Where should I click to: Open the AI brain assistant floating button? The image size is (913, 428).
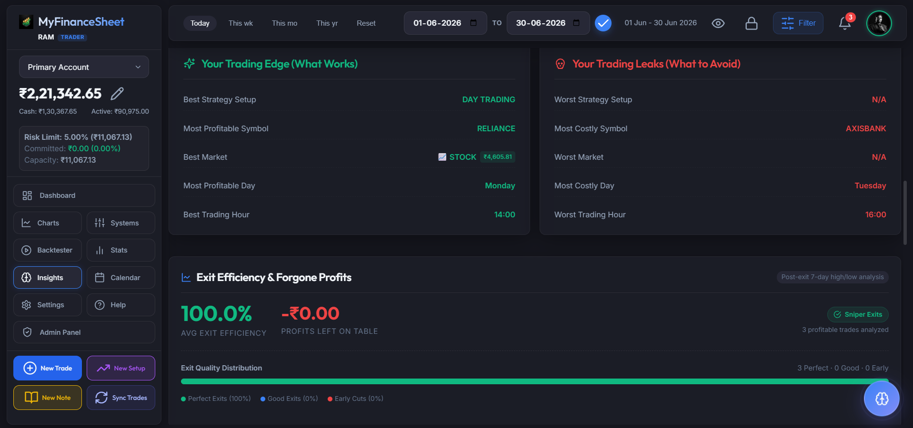click(x=882, y=399)
